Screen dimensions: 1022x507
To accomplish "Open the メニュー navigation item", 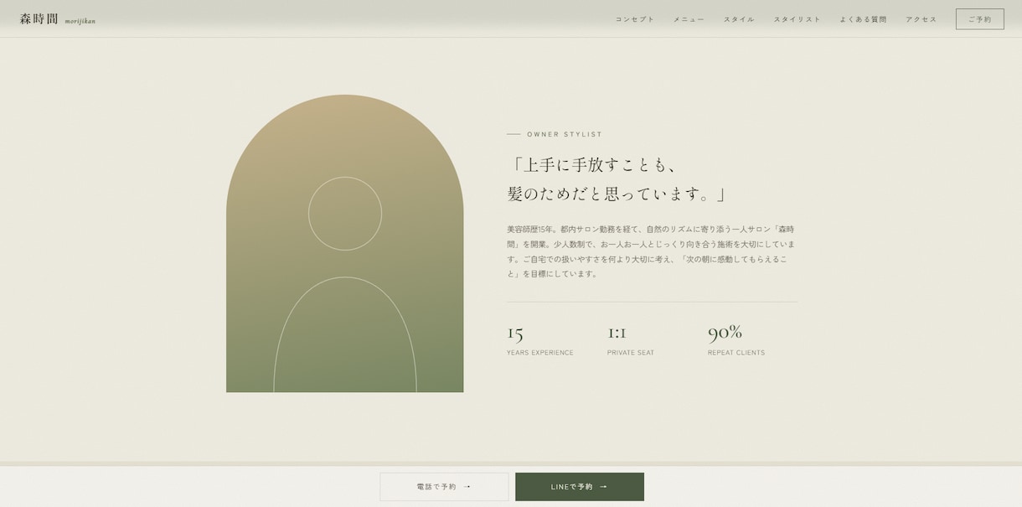I will tap(689, 19).
